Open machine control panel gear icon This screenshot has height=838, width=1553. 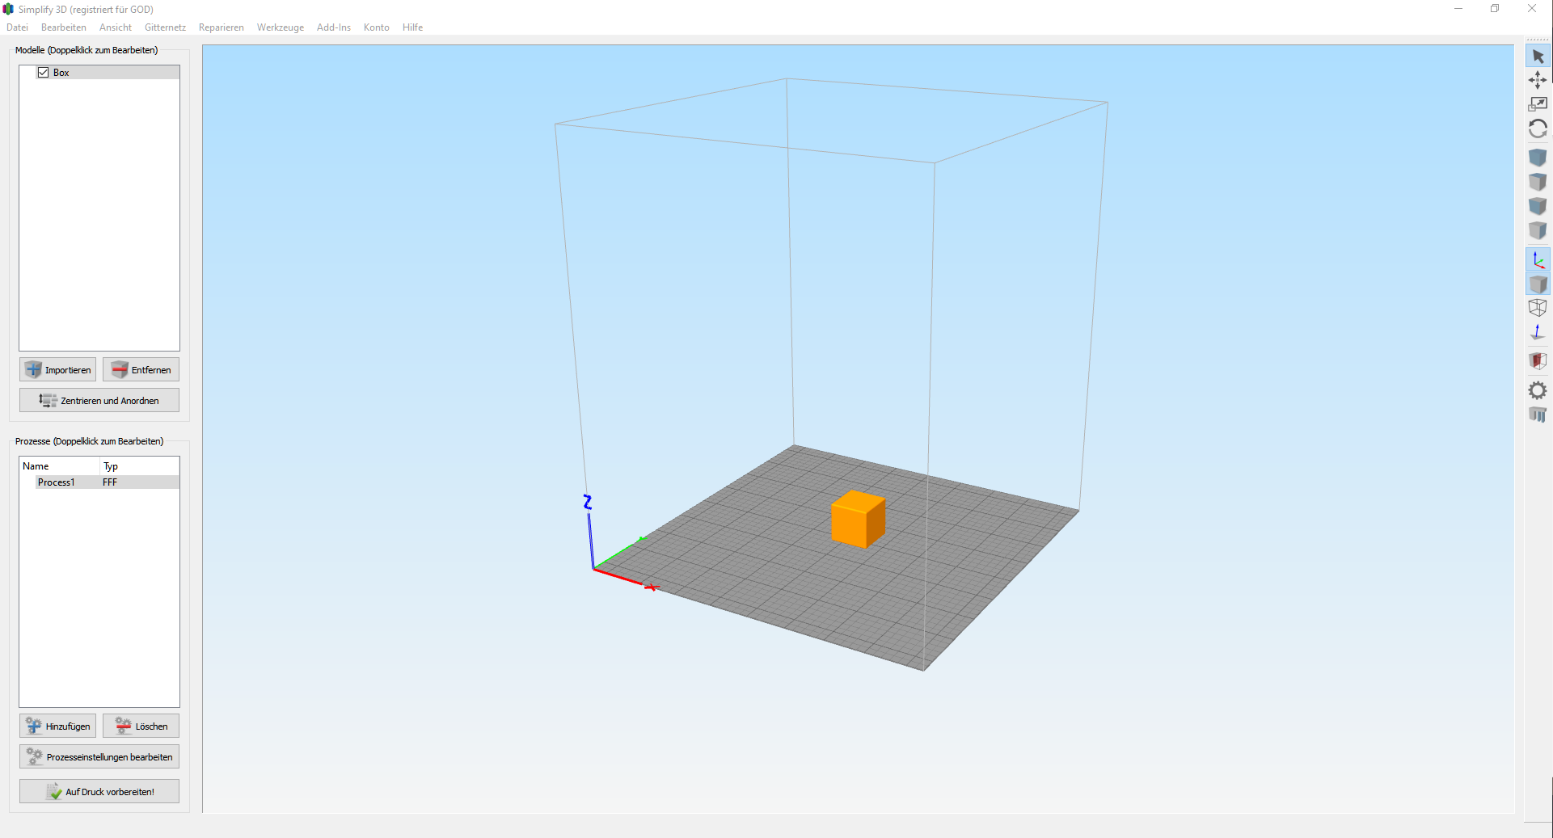(1538, 390)
